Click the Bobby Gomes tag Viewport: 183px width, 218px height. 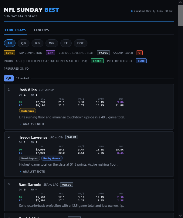click(52, 158)
